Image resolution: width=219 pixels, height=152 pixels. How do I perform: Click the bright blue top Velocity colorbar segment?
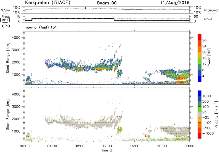click(200, 93)
